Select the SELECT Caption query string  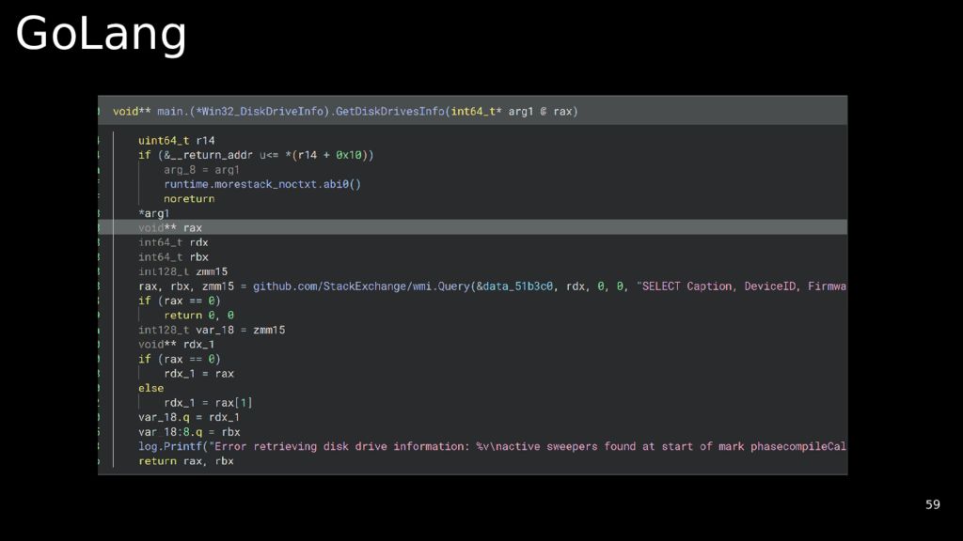[743, 286]
